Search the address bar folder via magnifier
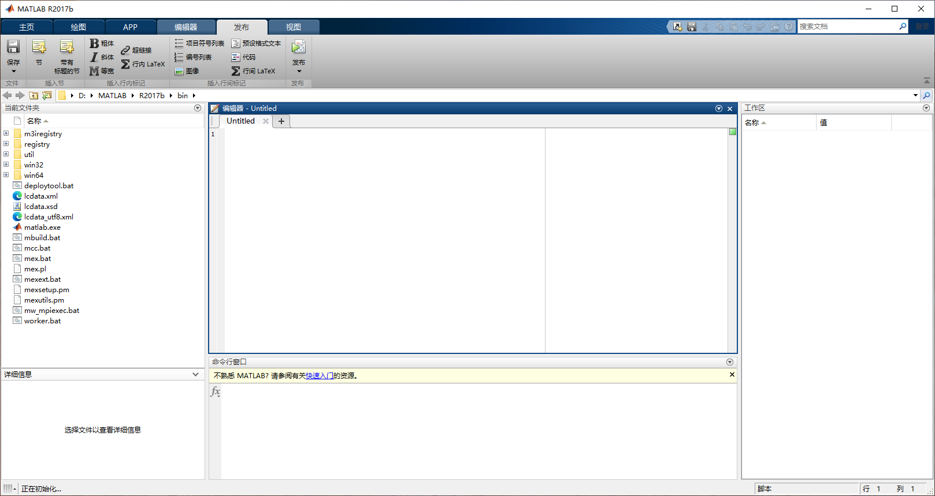 [927, 95]
